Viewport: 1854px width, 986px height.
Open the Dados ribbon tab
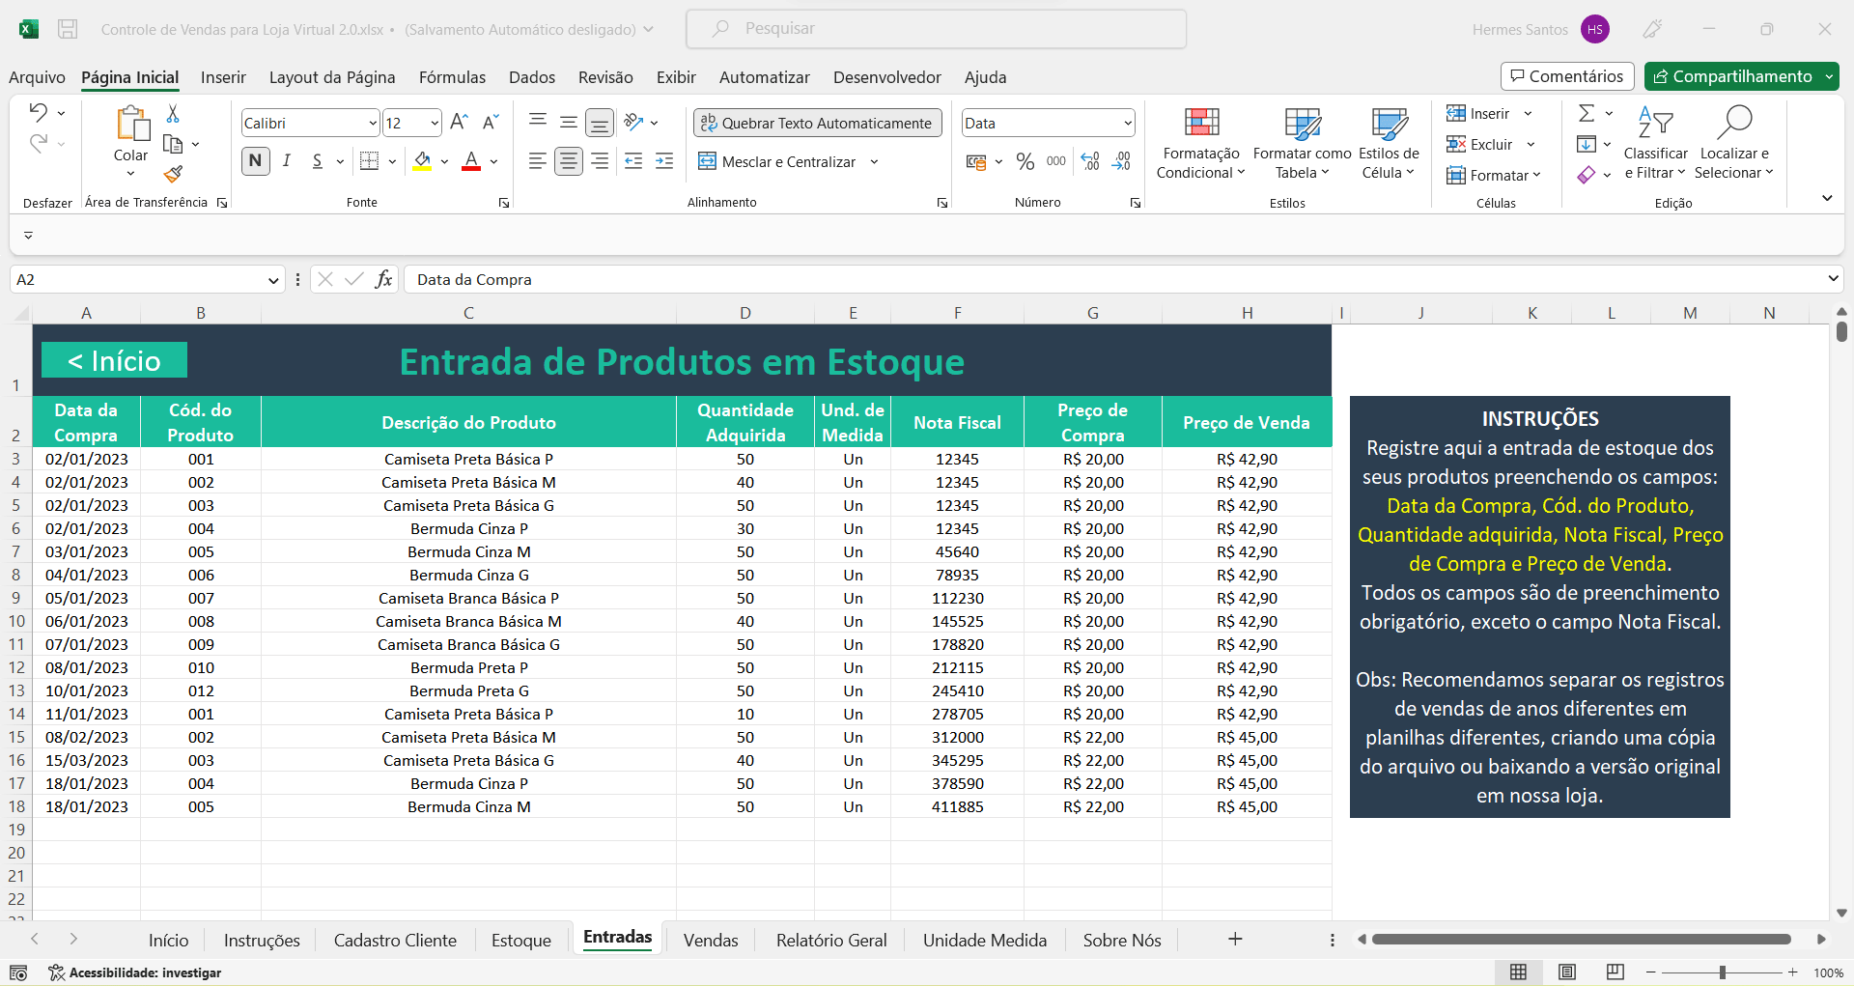(532, 77)
